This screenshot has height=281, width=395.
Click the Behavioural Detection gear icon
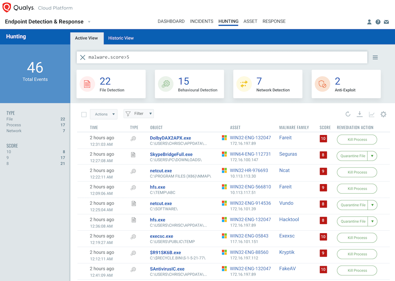166,84
